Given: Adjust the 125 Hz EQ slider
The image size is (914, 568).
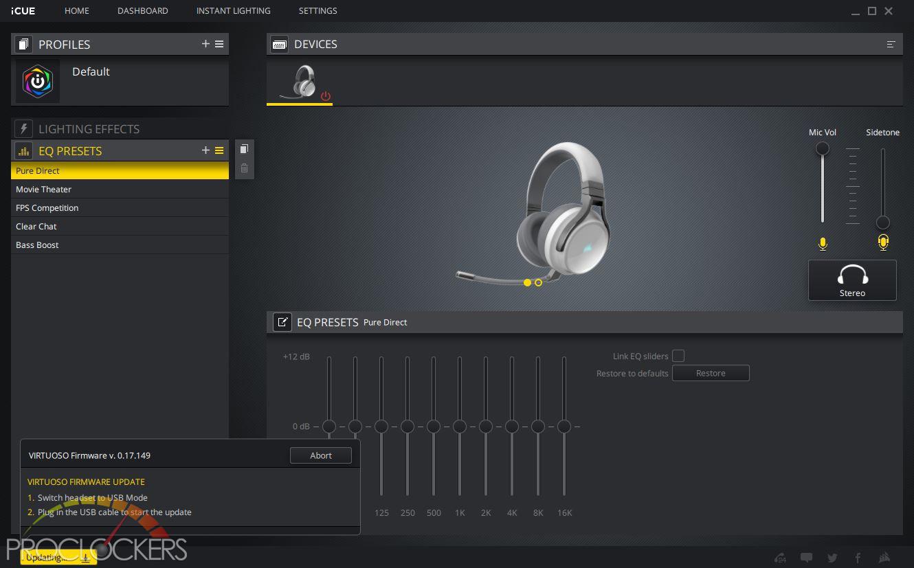Looking at the screenshot, I should tap(381, 427).
